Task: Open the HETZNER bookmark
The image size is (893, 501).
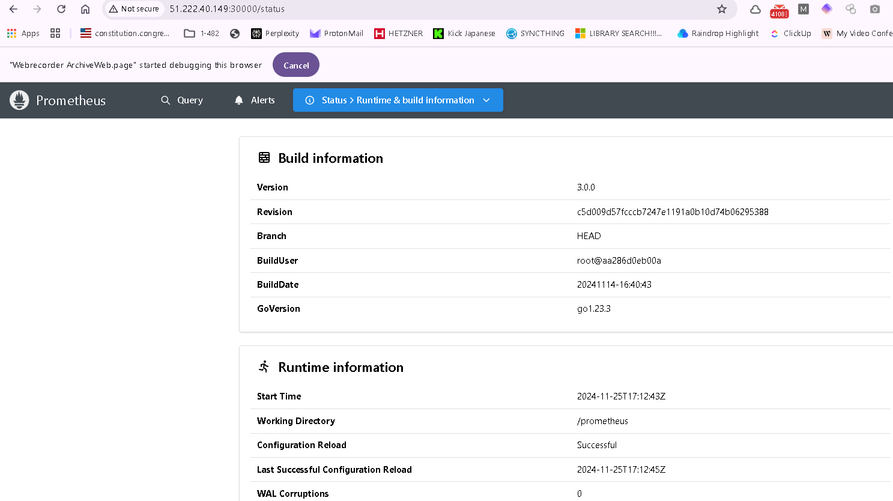Action: (399, 34)
